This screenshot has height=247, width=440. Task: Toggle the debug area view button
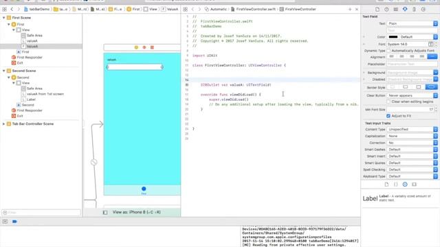tap(5, 222)
